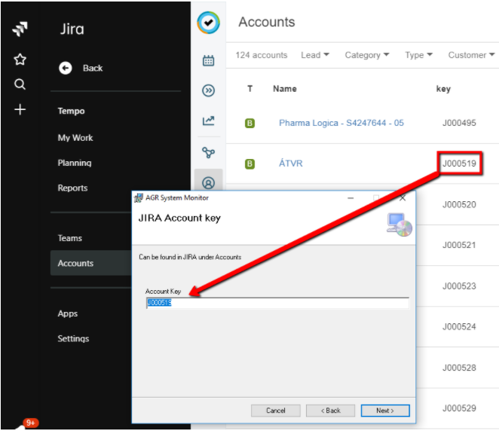Click the plus create icon
The image size is (499, 431).
tap(20, 109)
